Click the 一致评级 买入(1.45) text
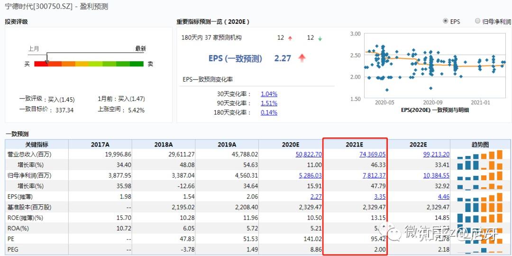 coord(46,99)
